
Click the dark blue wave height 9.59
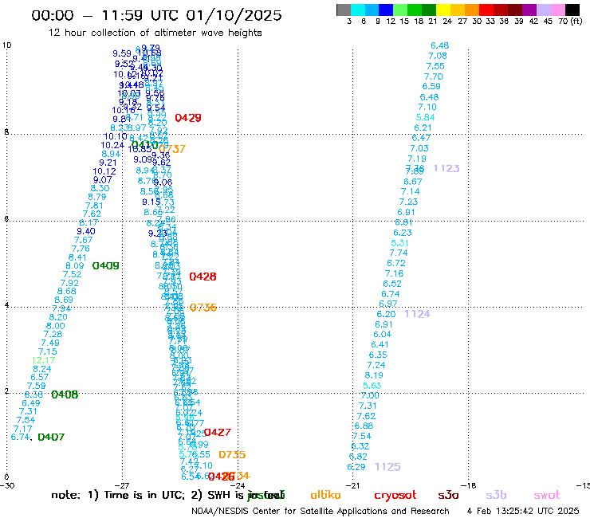(122, 54)
